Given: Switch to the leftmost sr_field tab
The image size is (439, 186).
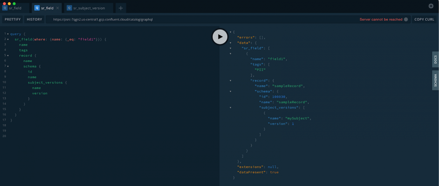Looking at the screenshot, I should (15, 8).
